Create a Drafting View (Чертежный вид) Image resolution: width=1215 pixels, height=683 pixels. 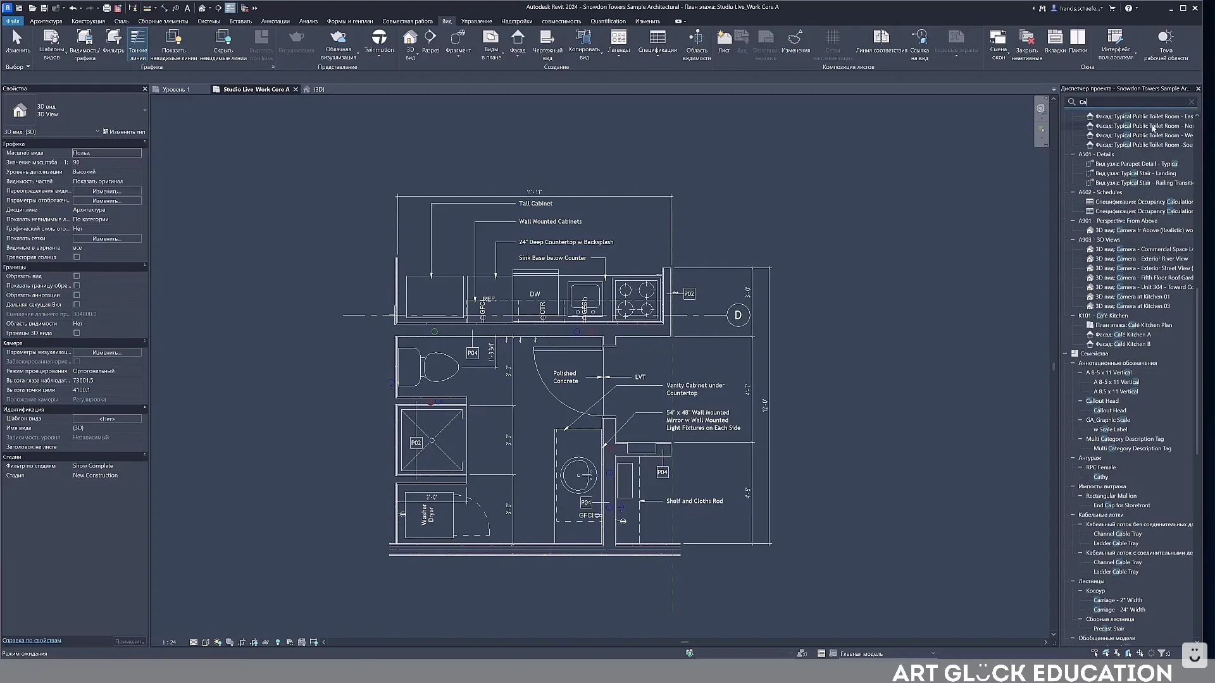coord(547,44)
